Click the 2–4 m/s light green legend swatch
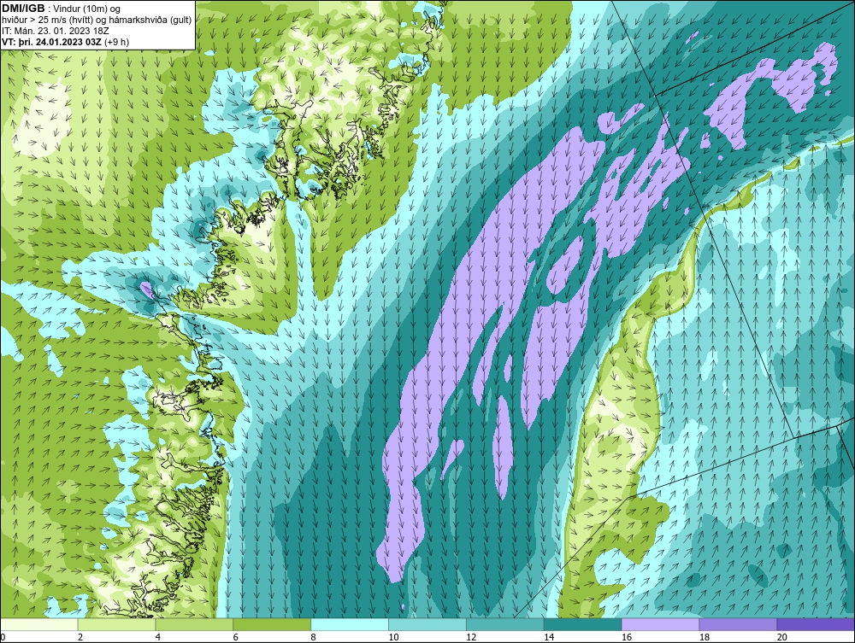The height and width of the screenshot is (643, 855). [x=116, y=624]
